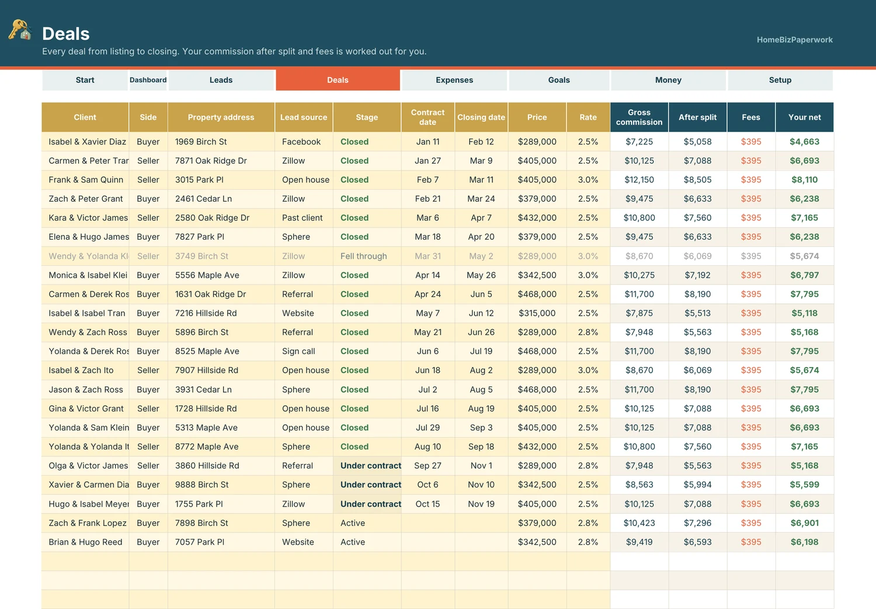This screenshot has height=609, width=876.
Task: Select the Fell through stage cell
Action: point(367,256)
